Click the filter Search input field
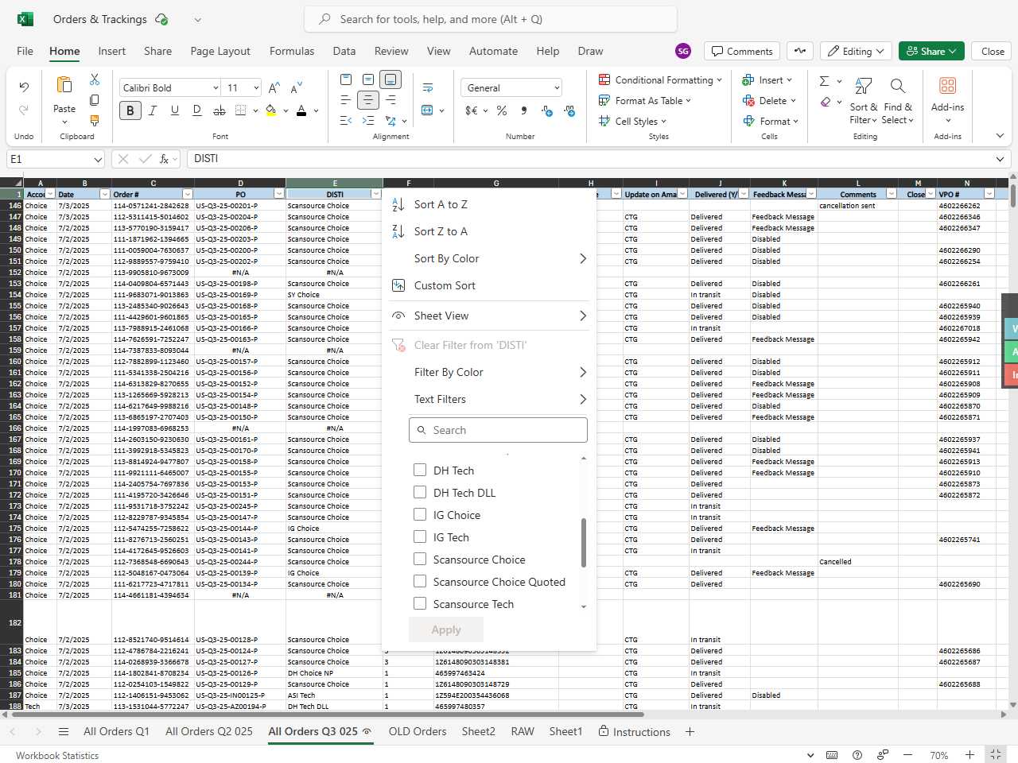1018x763 pixels. pyautogui.click(x=498, y=430)
